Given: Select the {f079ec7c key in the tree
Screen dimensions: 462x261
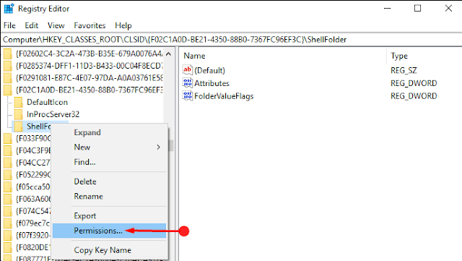Looking at the screenshot, I should pyautogui.click(x=33, y=223).
